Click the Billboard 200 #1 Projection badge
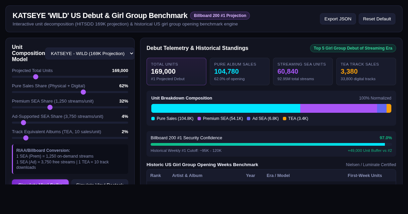The image size is (408, 214). point(220,16)
